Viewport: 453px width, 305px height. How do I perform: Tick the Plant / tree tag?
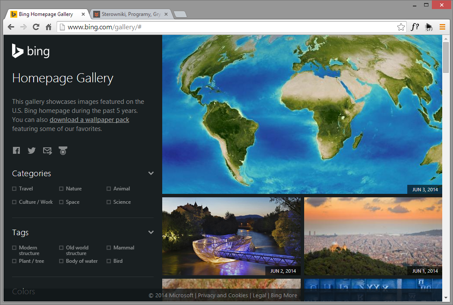pos(14,261)
